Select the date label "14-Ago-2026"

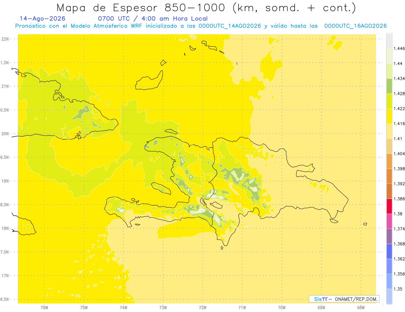[43, 19]
